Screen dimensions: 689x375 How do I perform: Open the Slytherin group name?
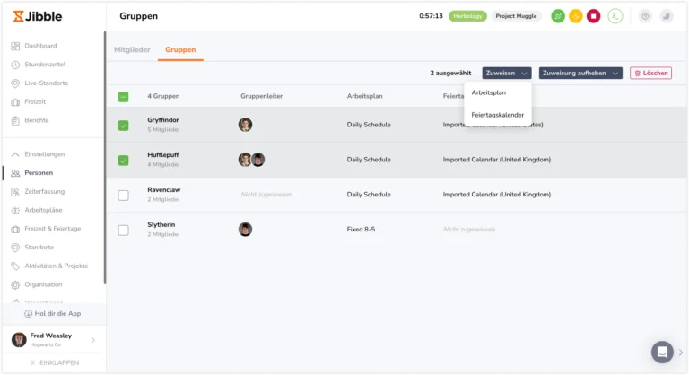point(161,224)
